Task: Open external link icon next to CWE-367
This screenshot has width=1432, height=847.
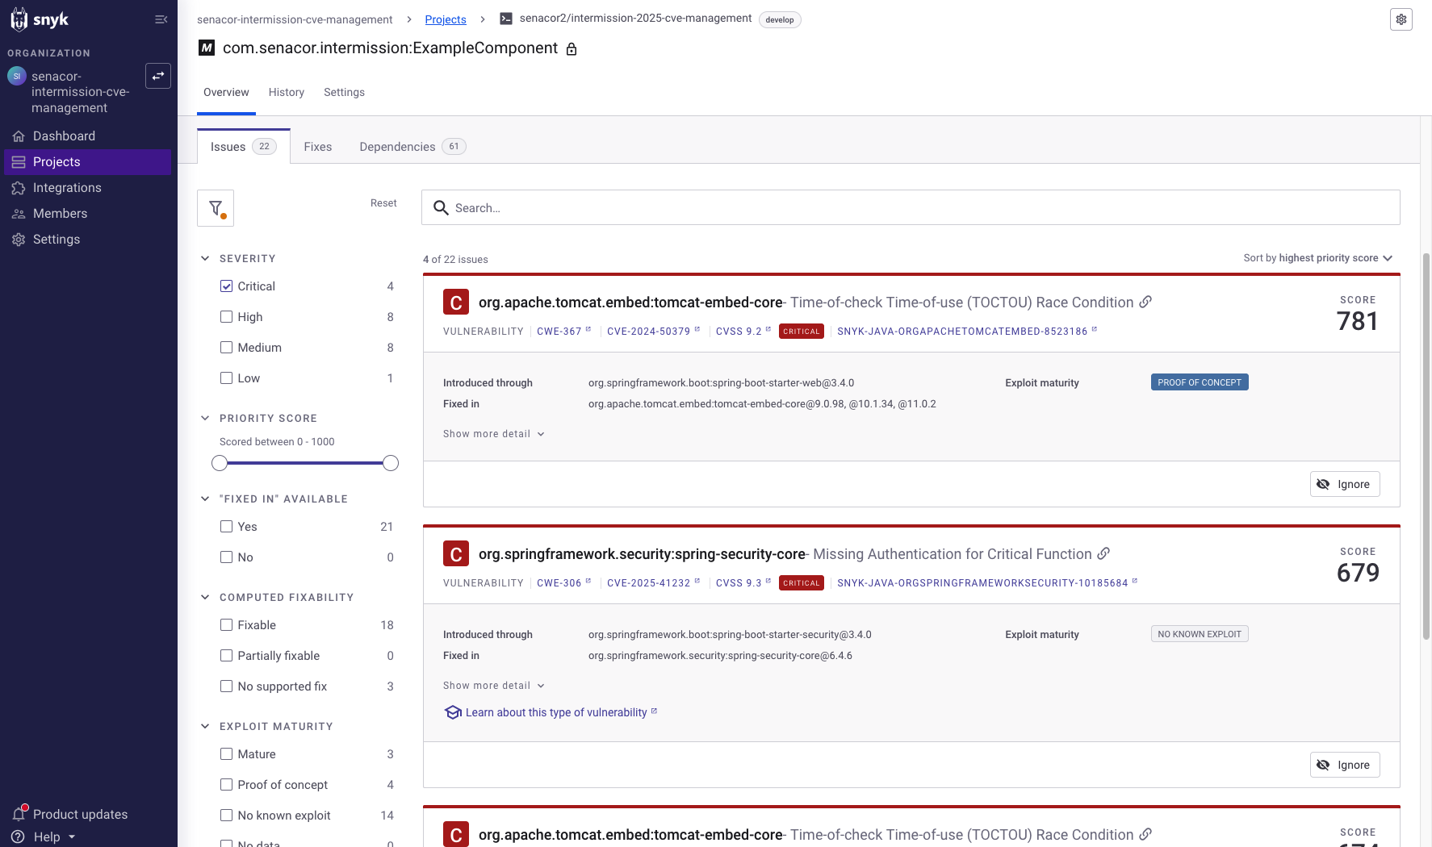Action: click(588, 329)
